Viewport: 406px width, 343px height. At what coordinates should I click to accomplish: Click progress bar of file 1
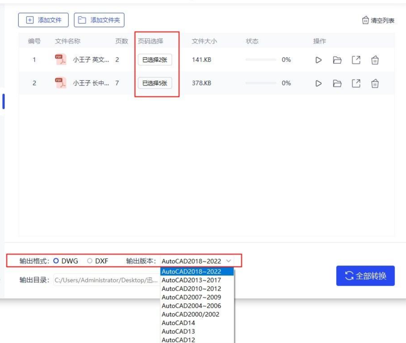click(260, 60)
